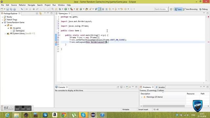Viewport: 210px width, 118px height.
Task: Collapse the src folder
Action: (5, 25)
